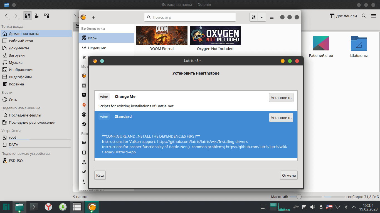
Task: Click Установить button for Standard script
Action: pos(281,118)
